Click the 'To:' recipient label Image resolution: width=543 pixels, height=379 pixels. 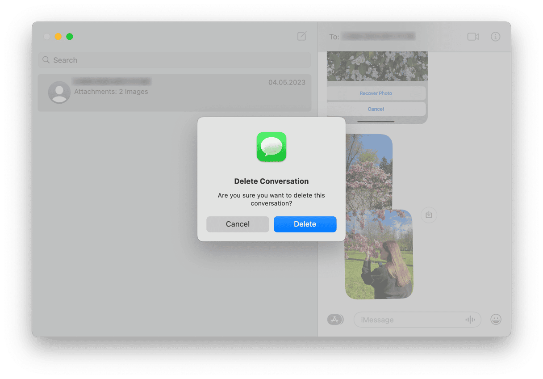point(334,37)
